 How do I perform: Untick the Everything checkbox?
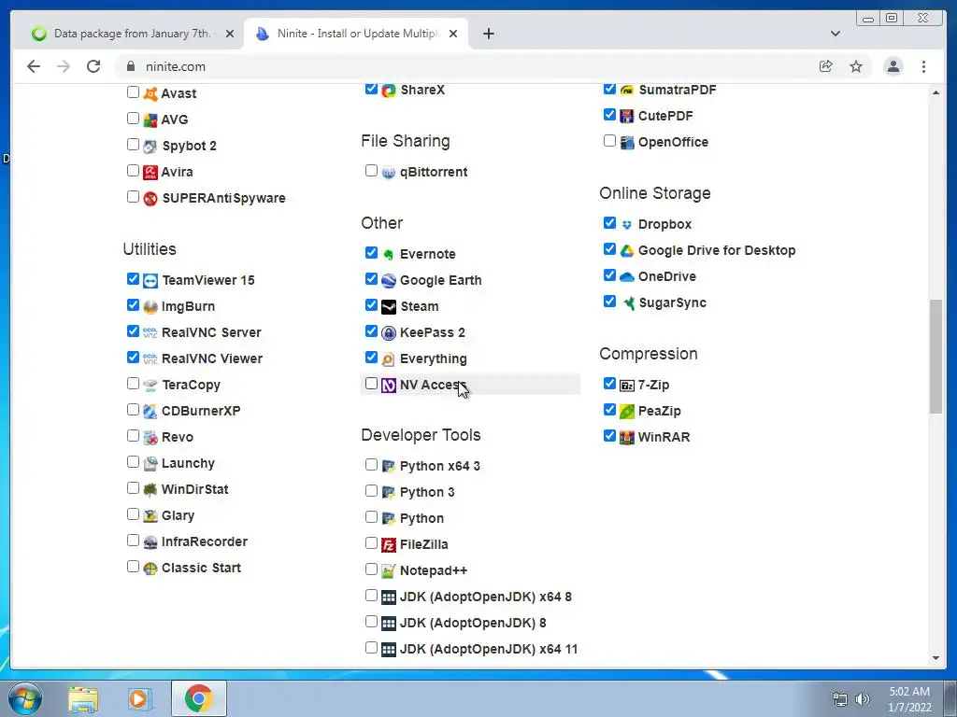coord(371,358)
